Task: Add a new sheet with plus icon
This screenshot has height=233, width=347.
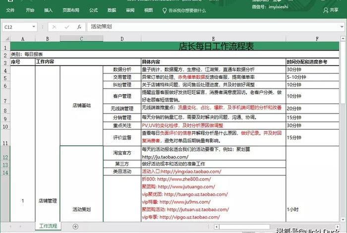Action: [x=75, y=227]
